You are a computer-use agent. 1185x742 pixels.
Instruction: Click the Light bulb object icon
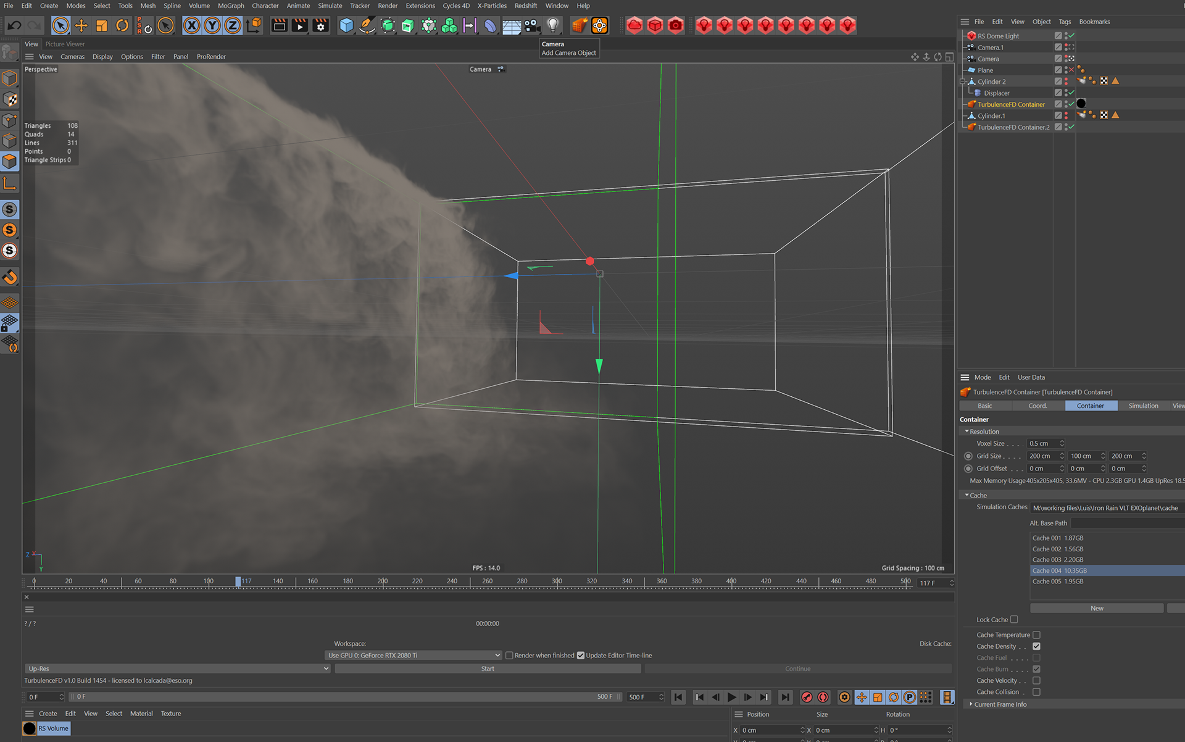pos(553,25)
